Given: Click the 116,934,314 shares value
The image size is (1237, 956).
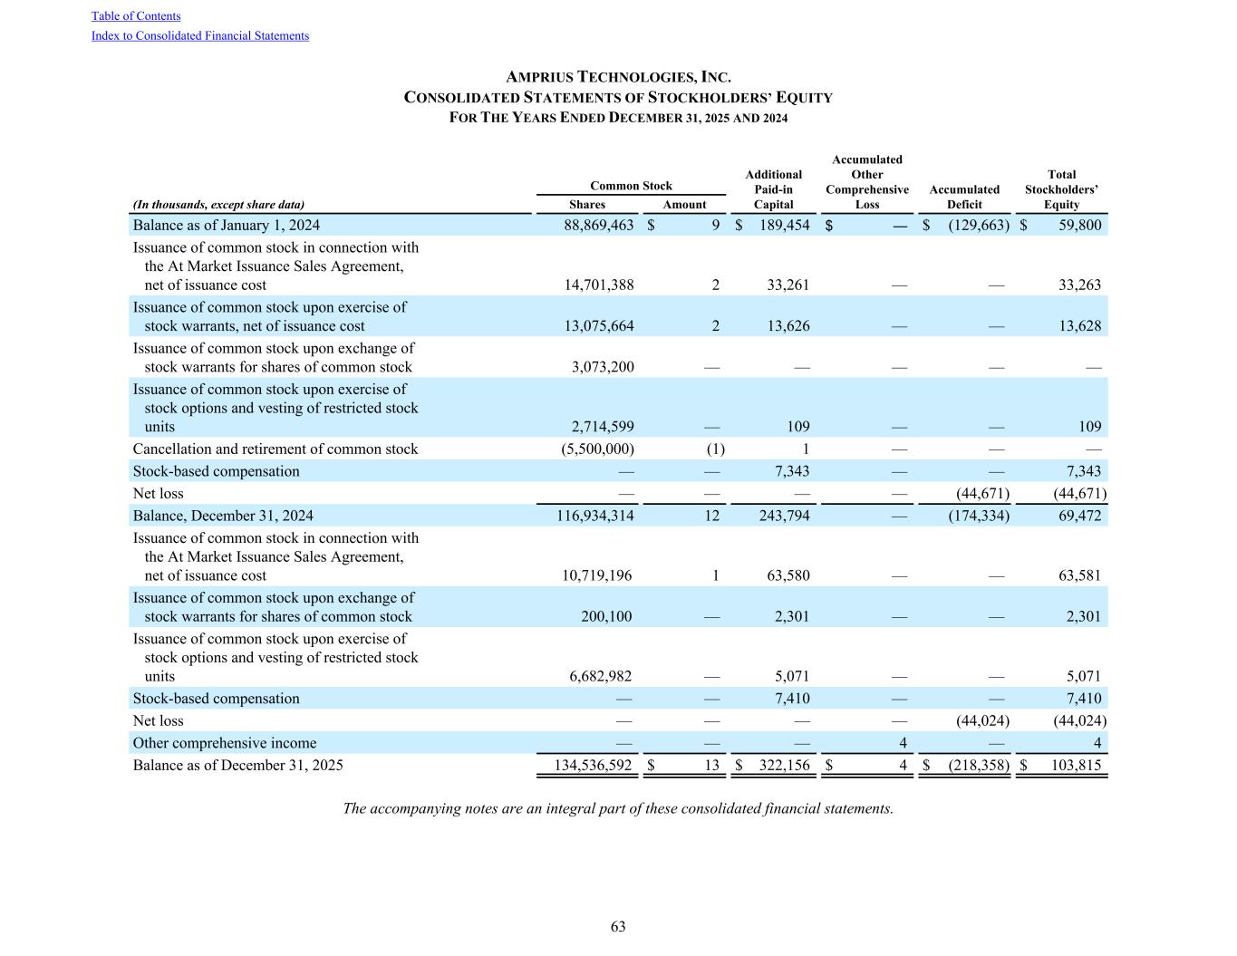Looking at the screenshot, I should pyautogui.click(x=594, y=517).
